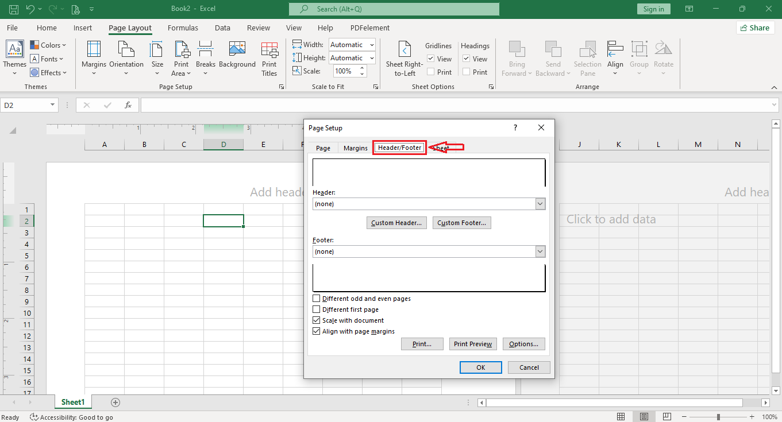Enable Different odd and even pages
The width and height of the screenshot is (782, 422).
point(316,298)
